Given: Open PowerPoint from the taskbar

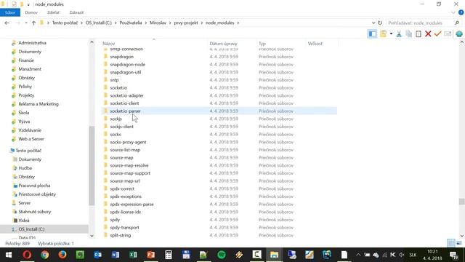Looking at the screenshot, I should [x=150, y=255].
